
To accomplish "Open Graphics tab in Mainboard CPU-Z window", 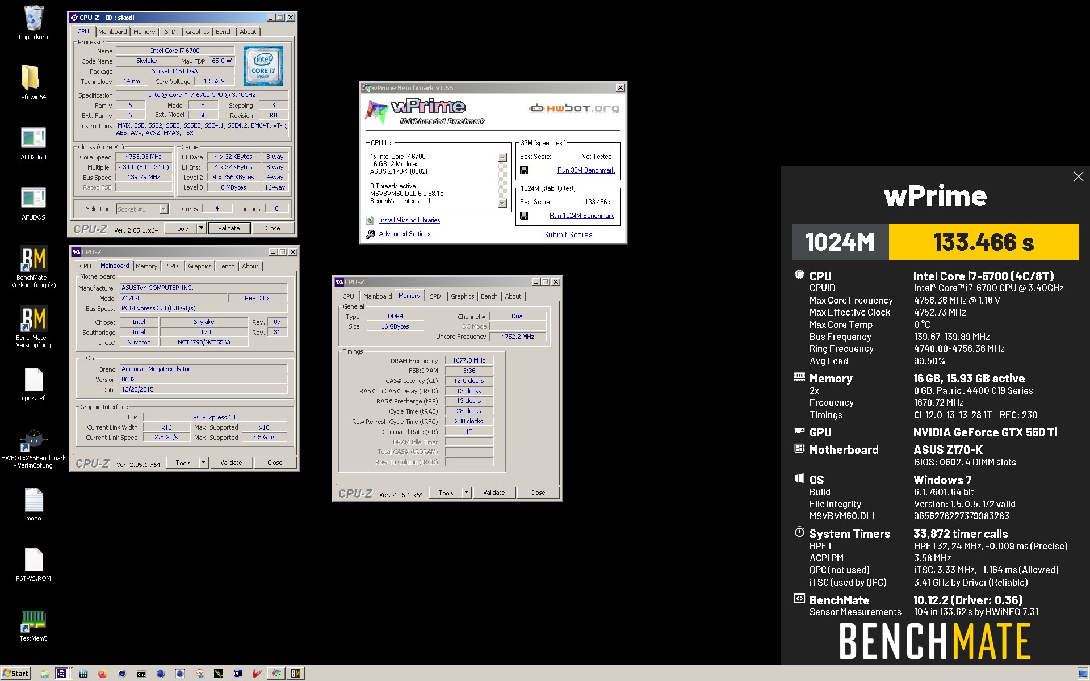I will (199, 266).
